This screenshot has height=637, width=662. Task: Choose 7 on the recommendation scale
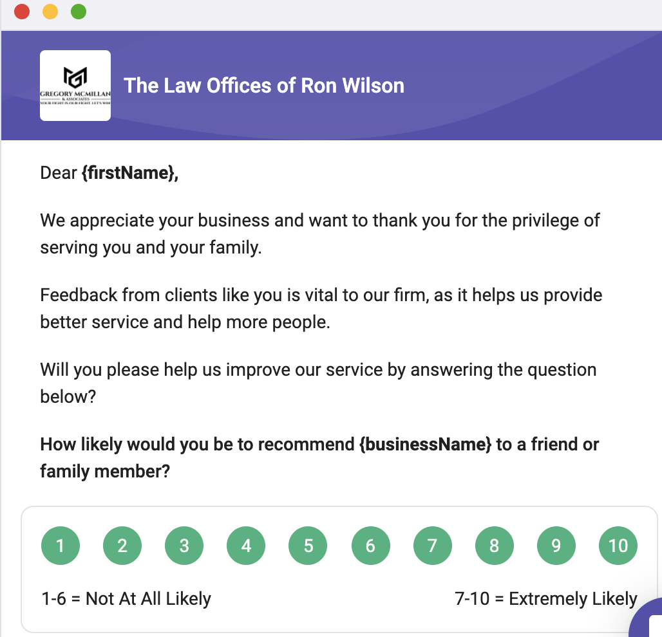point(432,546)
